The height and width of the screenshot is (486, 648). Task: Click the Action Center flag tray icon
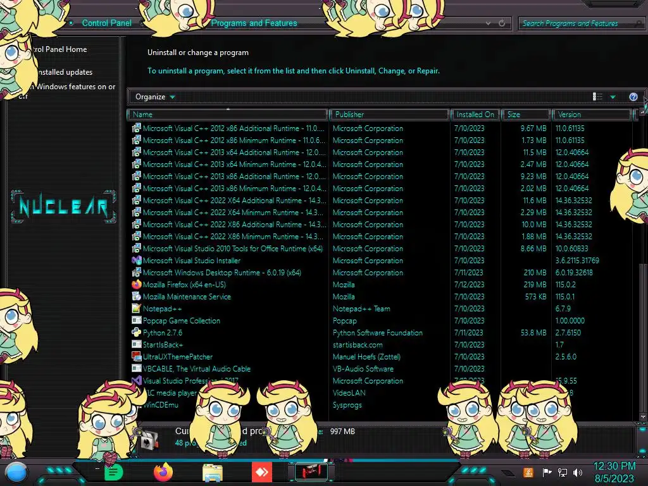(547, 472)
